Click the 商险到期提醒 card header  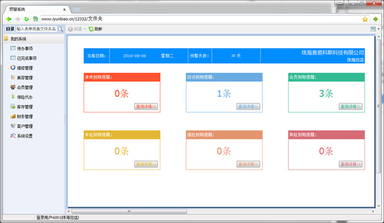click(326, 134)
